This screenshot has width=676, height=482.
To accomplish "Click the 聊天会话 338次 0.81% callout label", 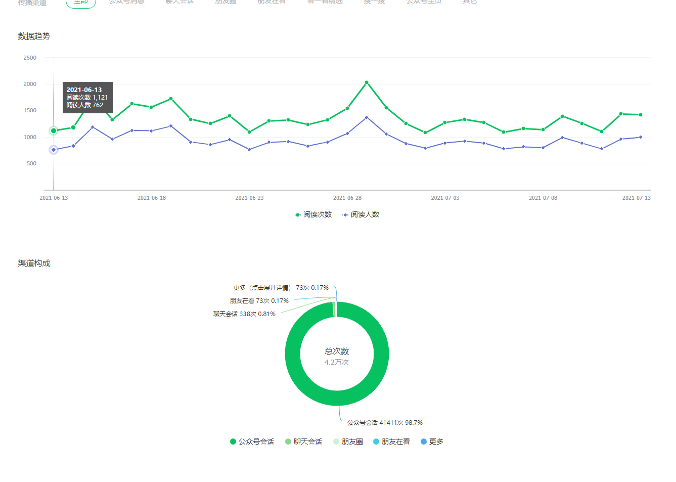I will pos(244,314).
